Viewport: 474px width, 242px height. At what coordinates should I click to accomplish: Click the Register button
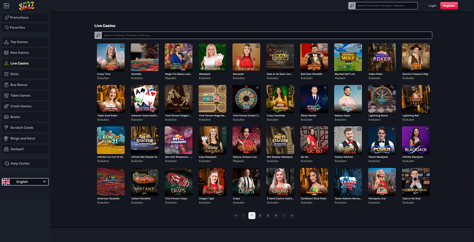pyautogui.click(x=449, y=6)
